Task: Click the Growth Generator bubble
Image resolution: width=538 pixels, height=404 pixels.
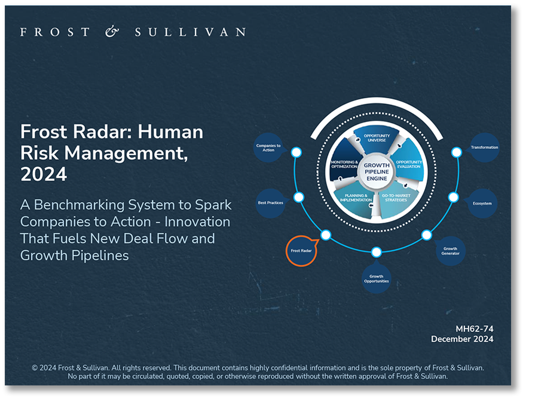Action: pos(450,251)
